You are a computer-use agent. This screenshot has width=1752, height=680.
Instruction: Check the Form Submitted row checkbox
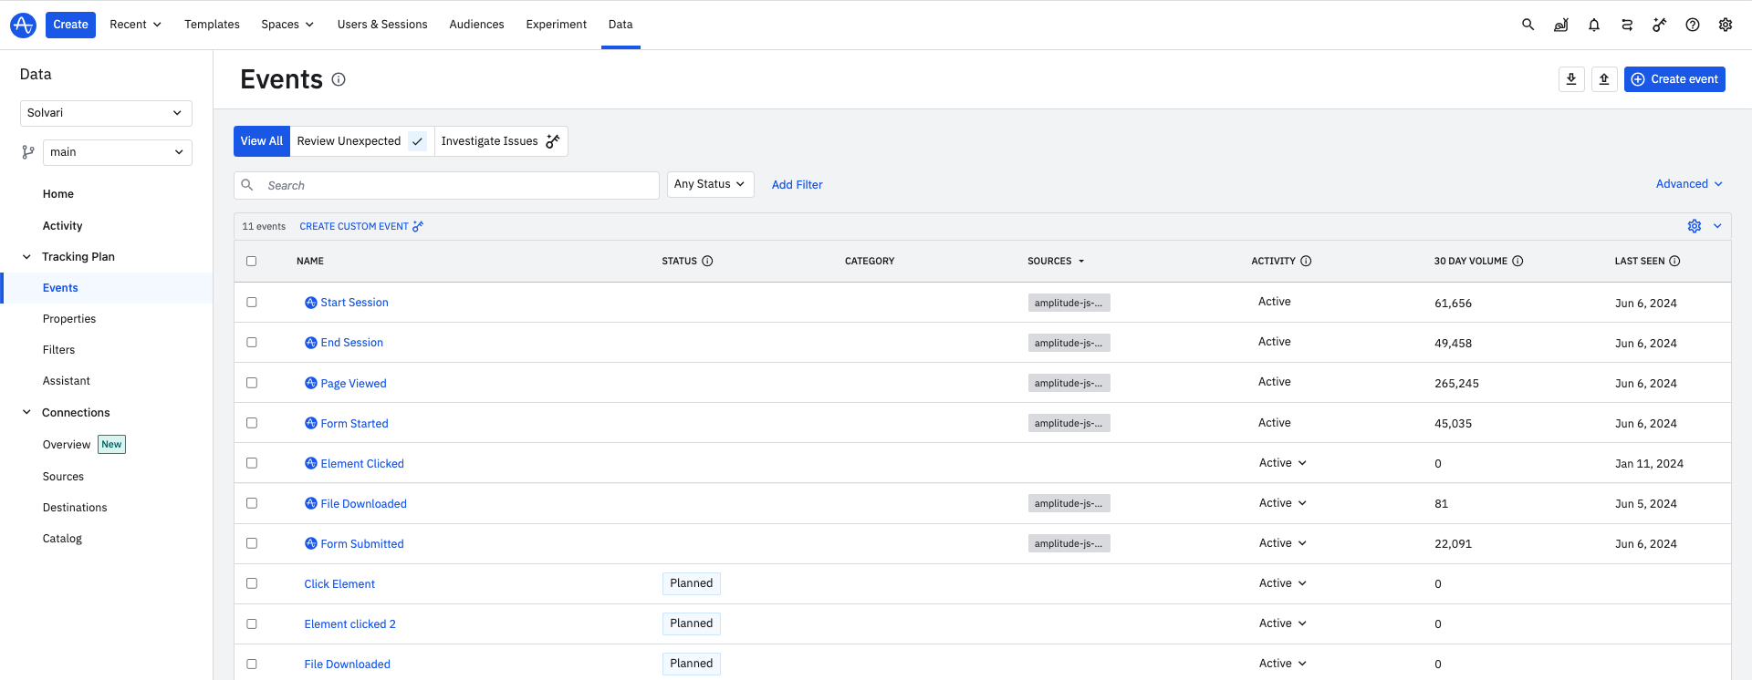[x=252, y=543]
